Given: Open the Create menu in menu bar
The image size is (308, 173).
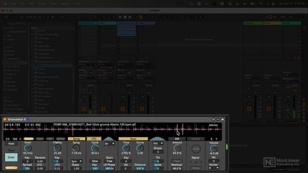Looking at the screenshot, I should pyautogui.click(x=42, y=3).
